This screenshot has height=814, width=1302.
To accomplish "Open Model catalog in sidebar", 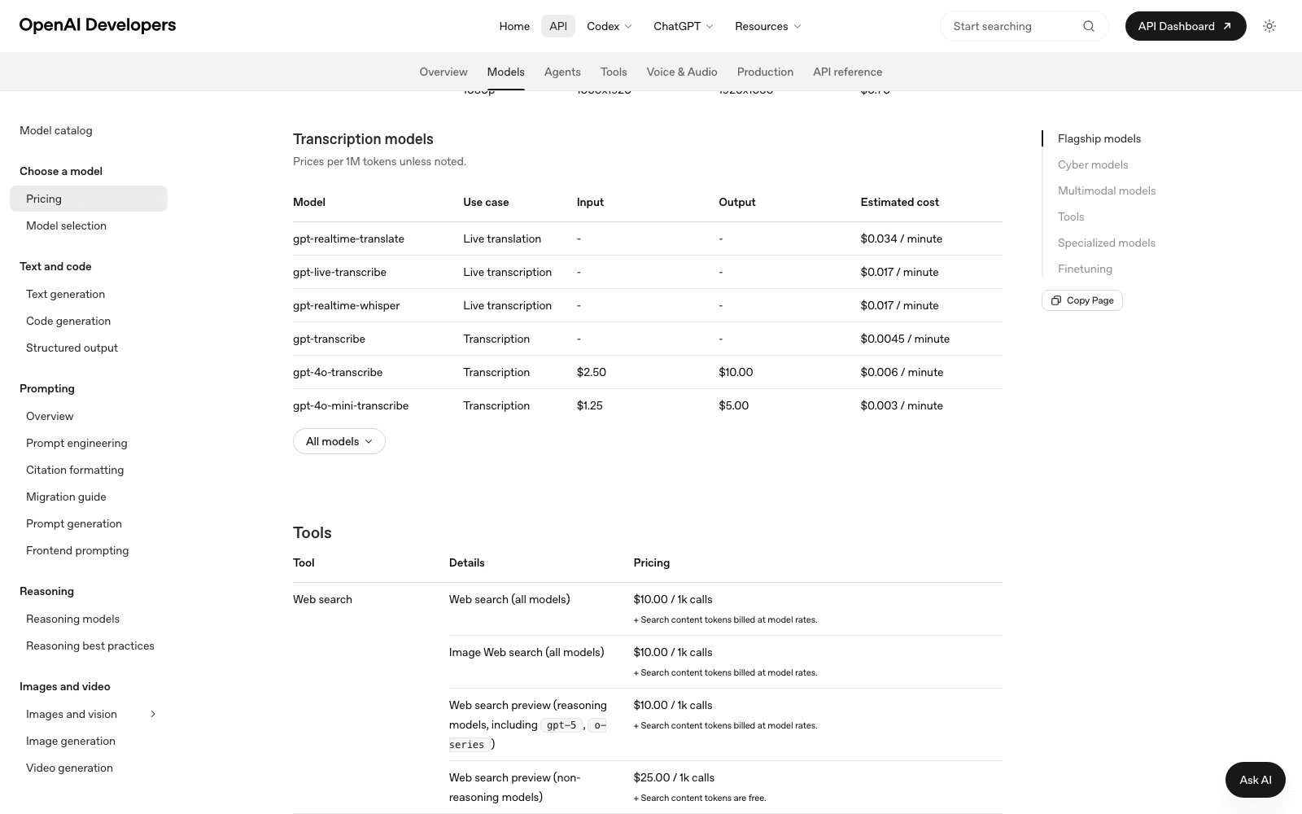I will (x=56, y=130).
